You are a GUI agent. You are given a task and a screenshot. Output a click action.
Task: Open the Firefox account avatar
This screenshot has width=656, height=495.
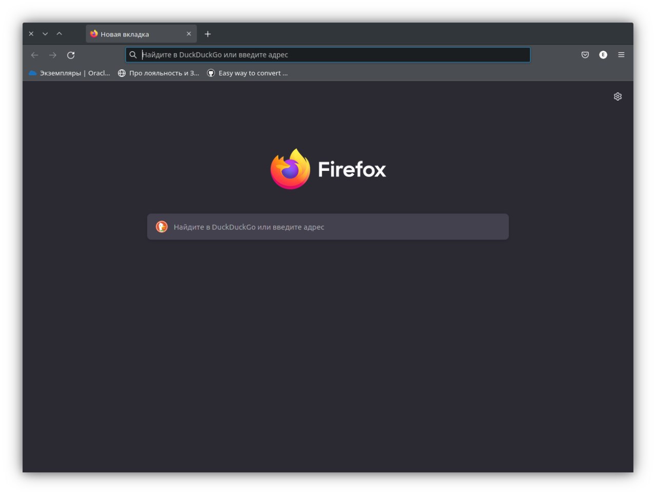pos(603,55)
